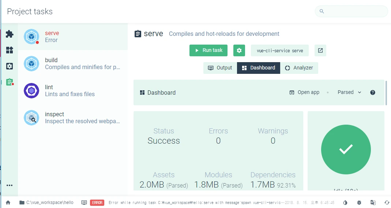Click the help question mark icon
Image resolution: width=391 pixels, height=208 pixels.
coord(373,92)
